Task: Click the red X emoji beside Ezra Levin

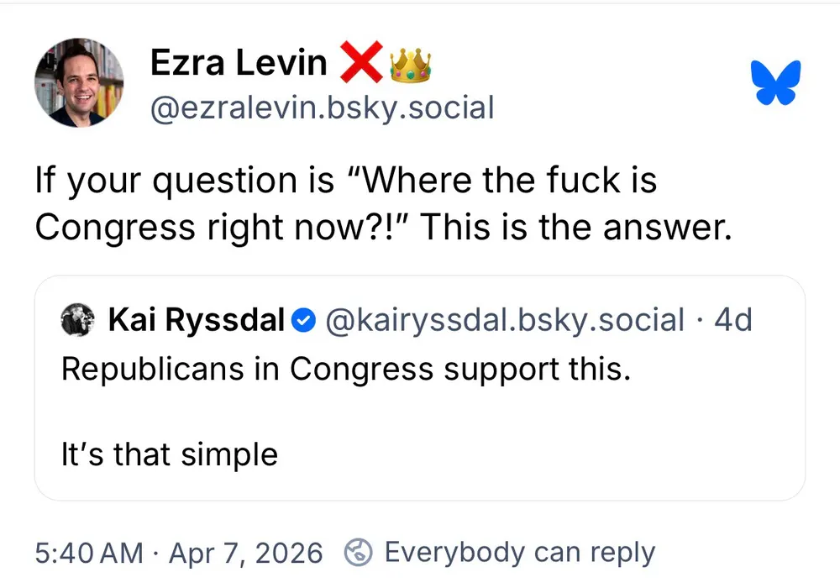Action: tap(360, 63)
